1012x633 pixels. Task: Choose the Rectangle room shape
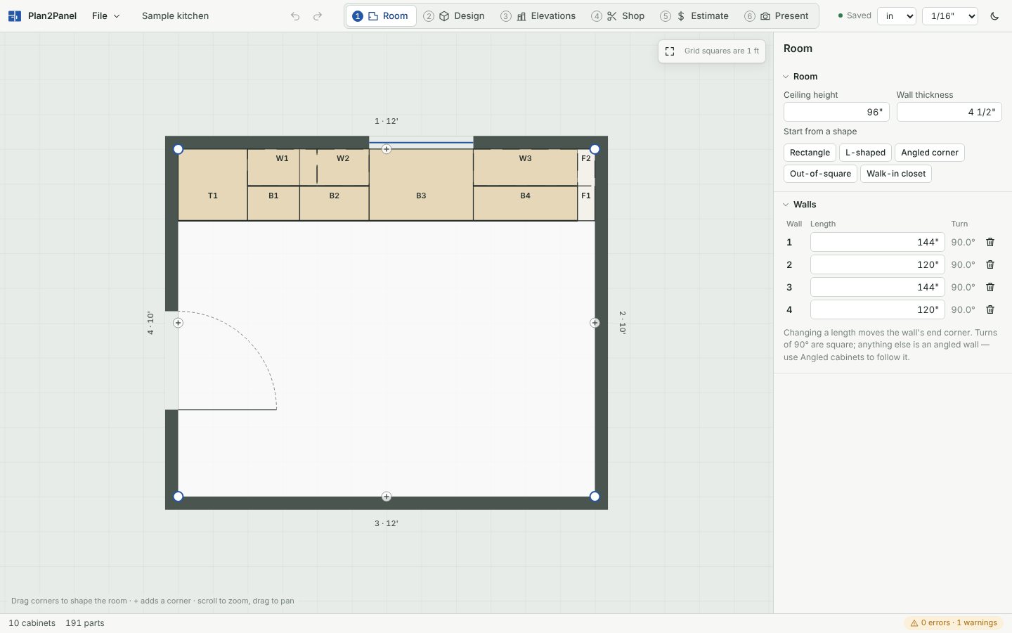coord(810,153)
